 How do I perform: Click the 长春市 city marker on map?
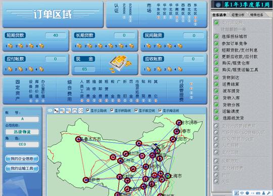click(x=176, y=131)
